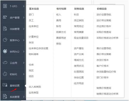Screen dimensions: 129x101
Task: Expand the 报表中心 submenu arrow
Action: (24, 40)
